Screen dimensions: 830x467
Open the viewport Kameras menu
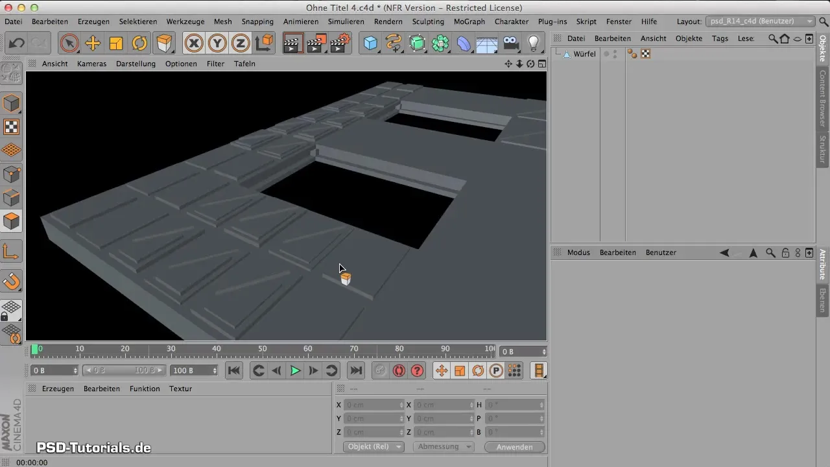[91, 64]
